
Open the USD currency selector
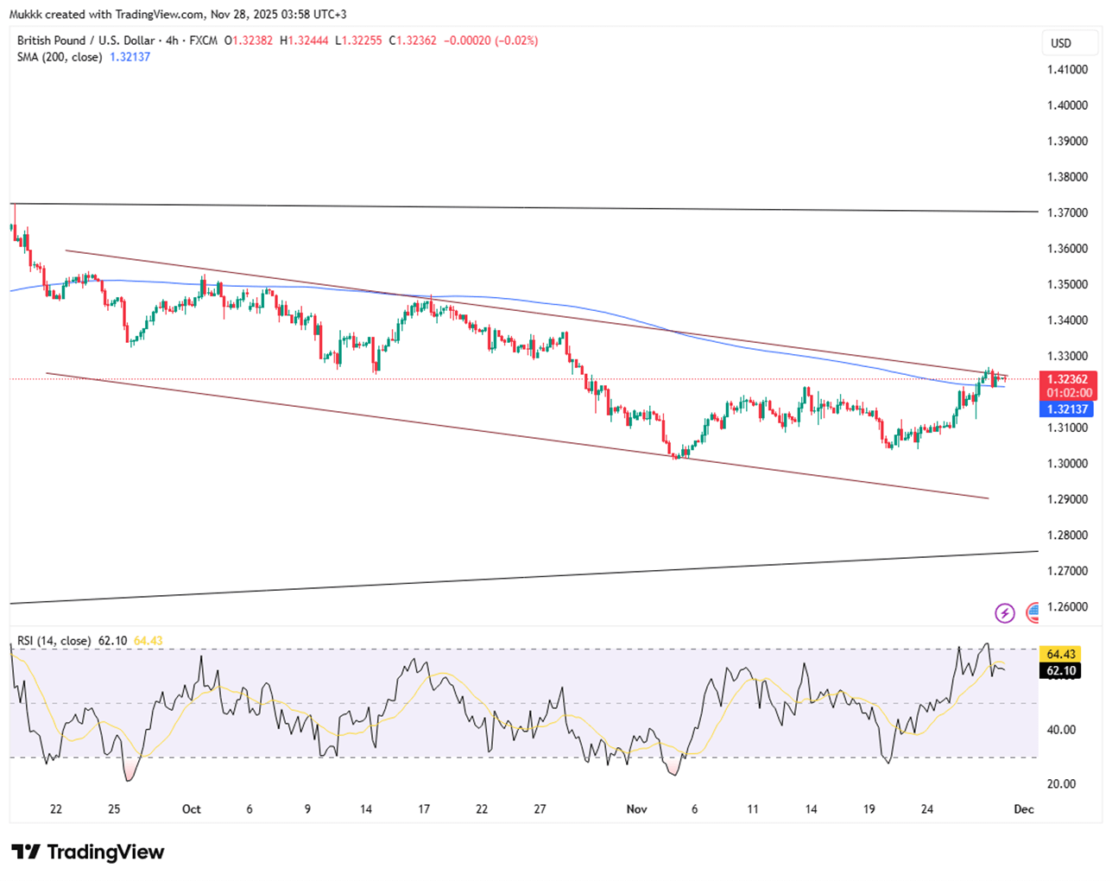[x=1061, y=43]
